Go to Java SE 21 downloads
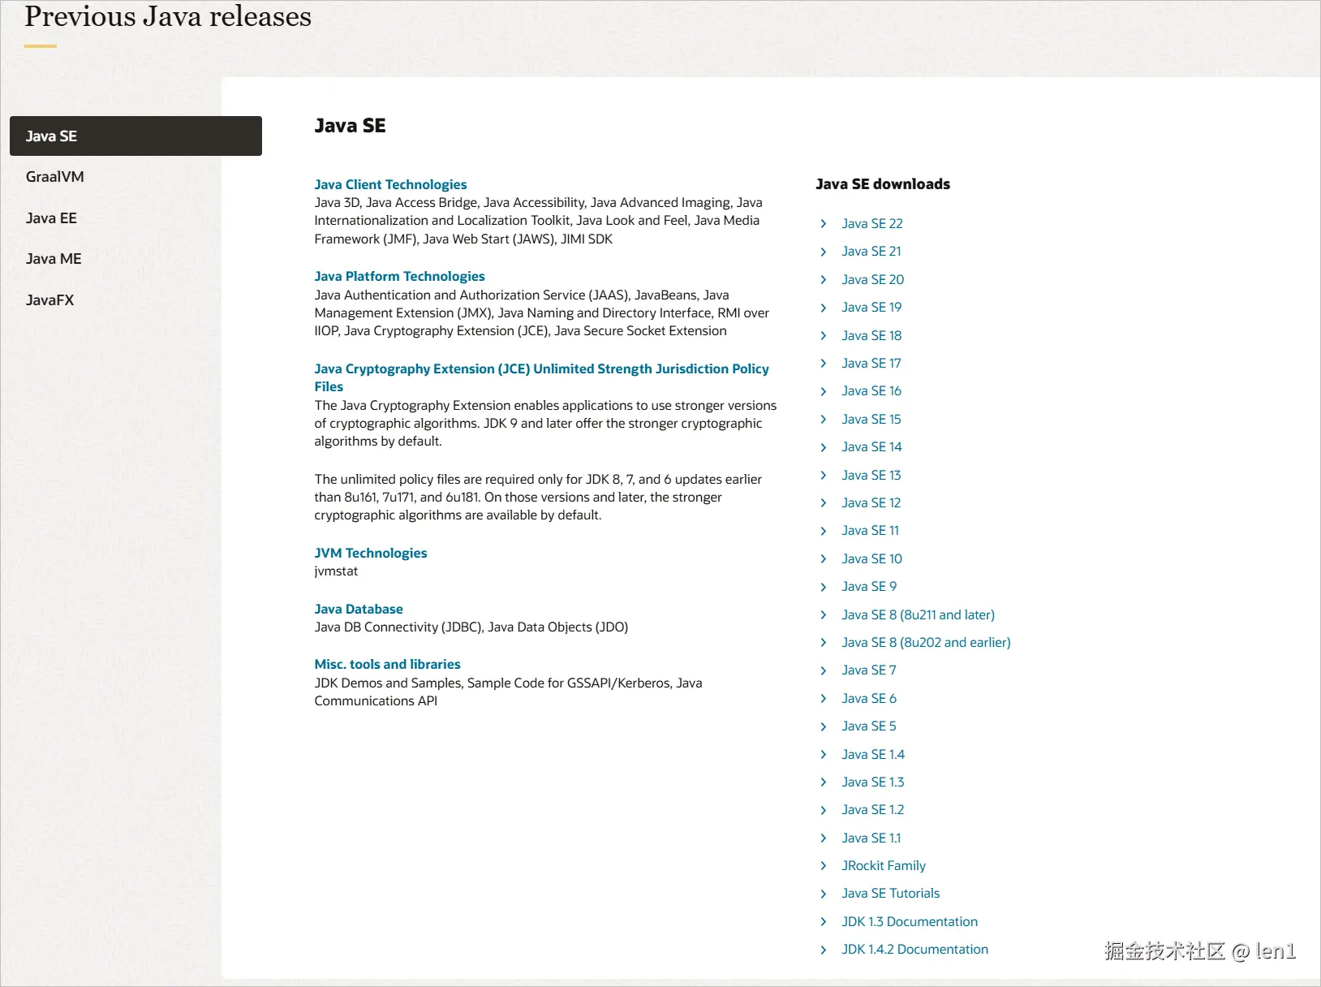Viewport: 1321px width, 987px height. coord(871,251)
